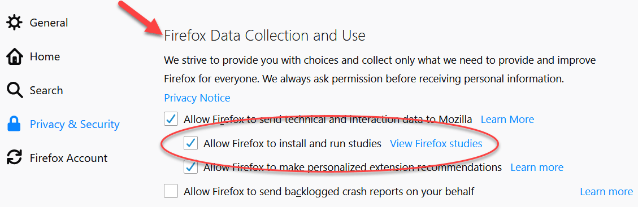This screenshot has width=638, height=207.
Task: Click the General gear icon
Action: click(x=15, y=23)
